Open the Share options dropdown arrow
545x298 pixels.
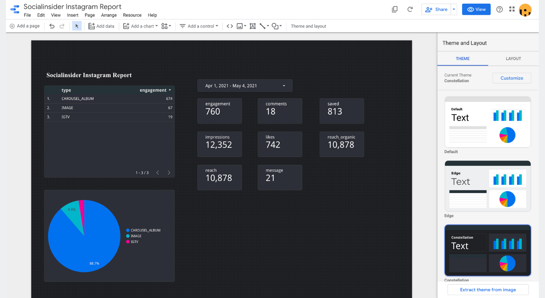coord(454,9)
